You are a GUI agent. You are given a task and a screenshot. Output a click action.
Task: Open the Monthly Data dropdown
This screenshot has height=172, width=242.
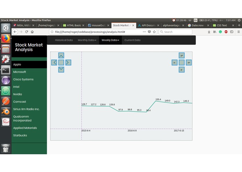87,40
